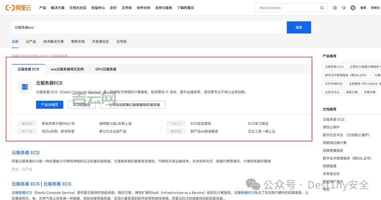The image size is (381, 200).
Task: Open the 云服务器 ECS | 云服务器 ECS result title
Action: 42,184
